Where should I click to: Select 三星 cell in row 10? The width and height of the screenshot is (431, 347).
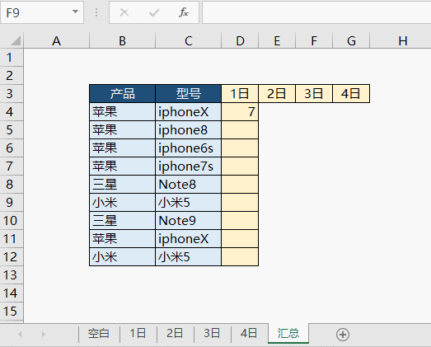tap(122, 221)
